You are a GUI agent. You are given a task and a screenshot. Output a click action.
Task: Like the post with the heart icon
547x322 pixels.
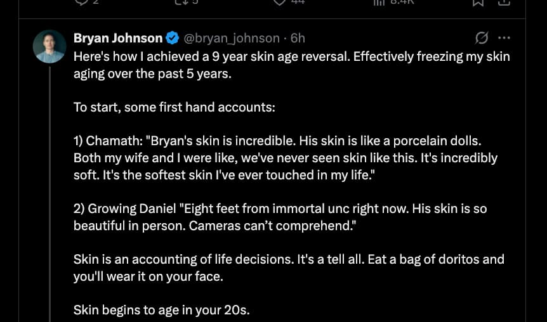(280, 2)
